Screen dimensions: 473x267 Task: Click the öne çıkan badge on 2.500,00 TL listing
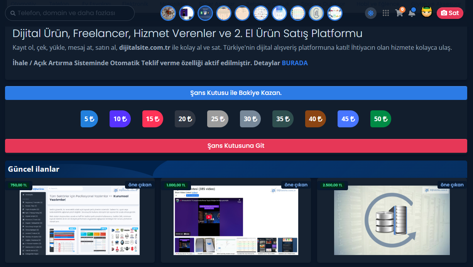[x=452, y=184]
